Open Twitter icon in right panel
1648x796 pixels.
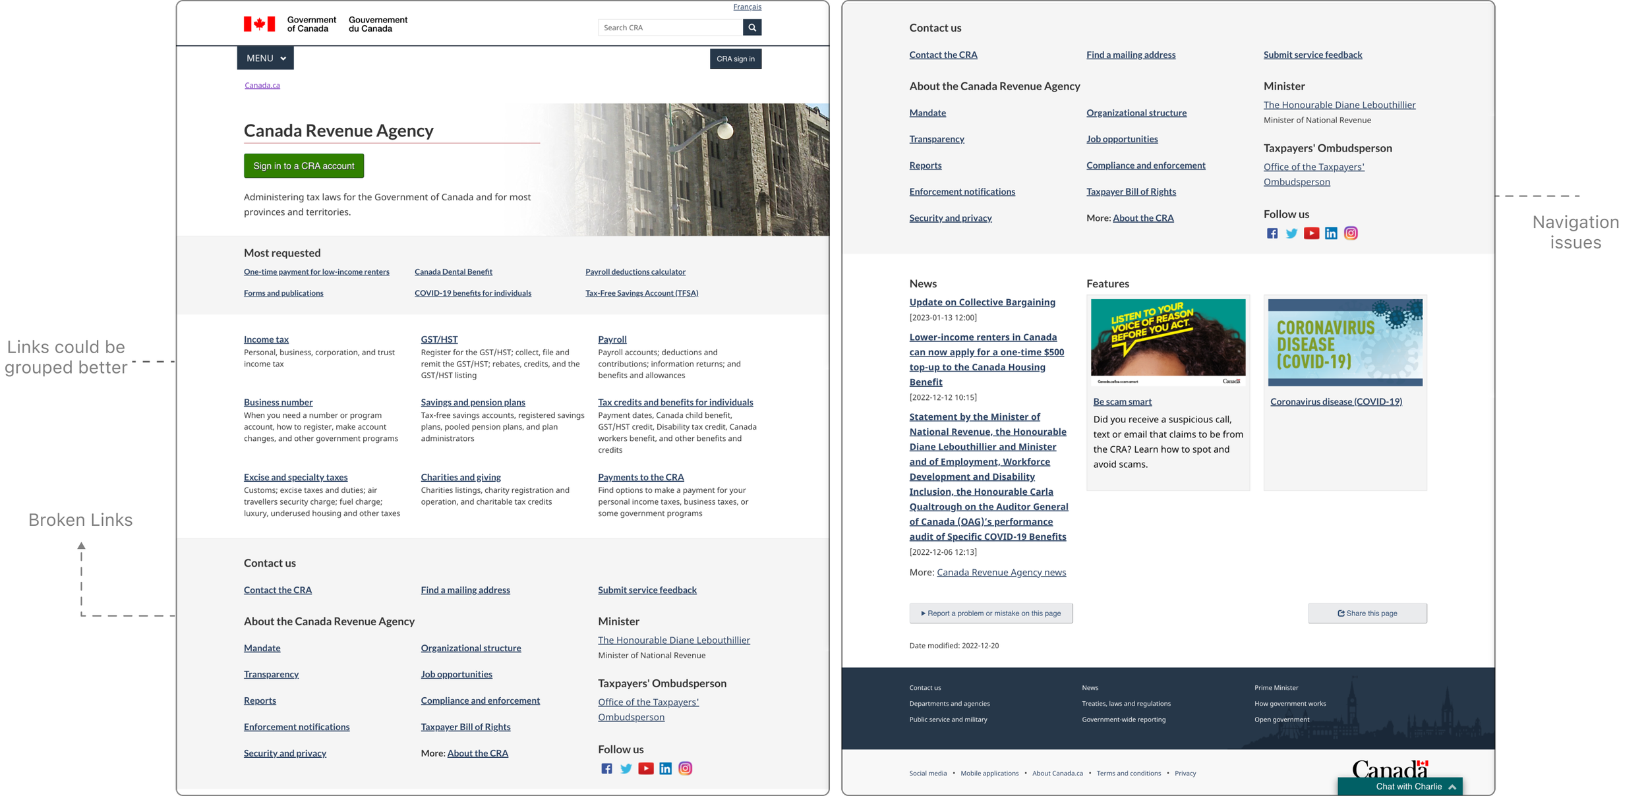1291,233
